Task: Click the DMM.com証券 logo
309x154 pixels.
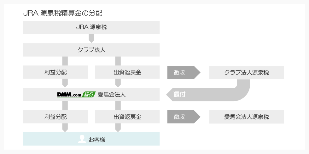Action: [76, 95]
